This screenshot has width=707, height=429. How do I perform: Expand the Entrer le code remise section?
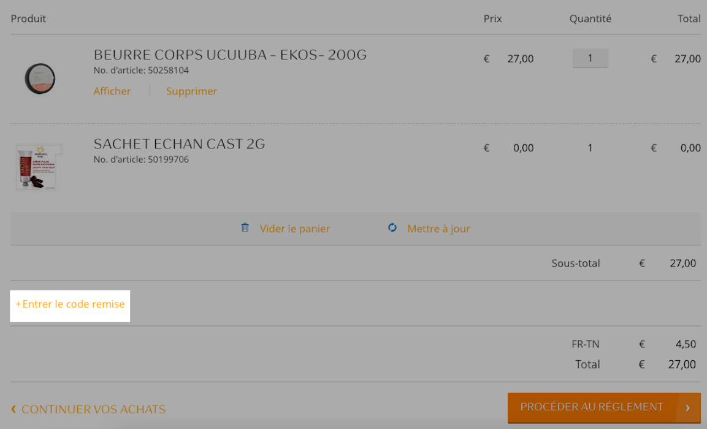point(70,304)
